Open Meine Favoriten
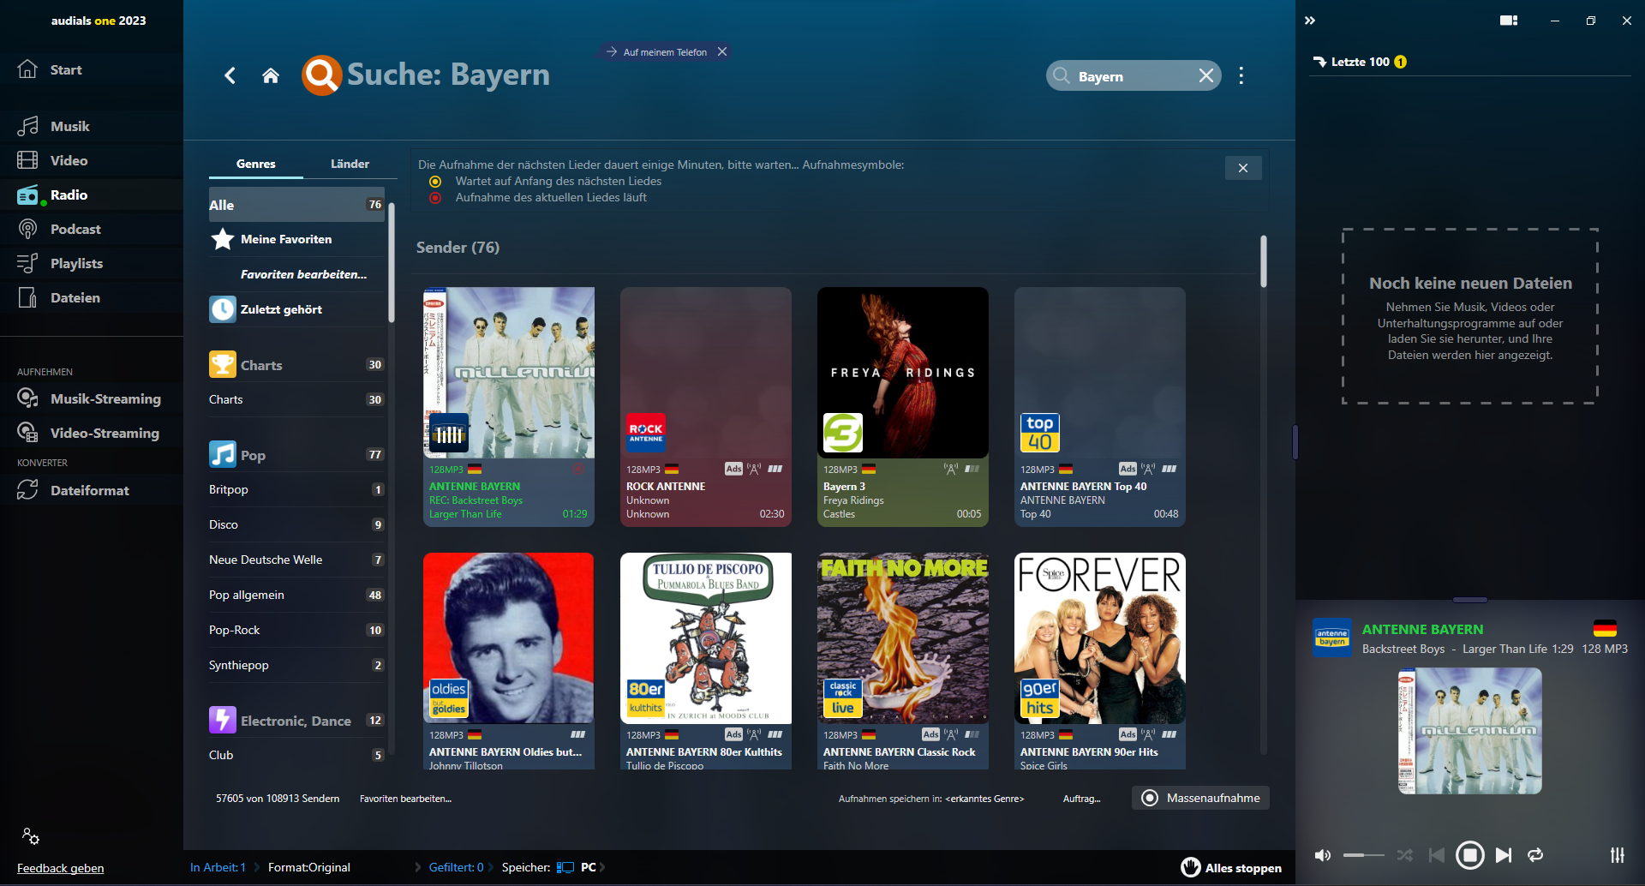 [296, 239]
